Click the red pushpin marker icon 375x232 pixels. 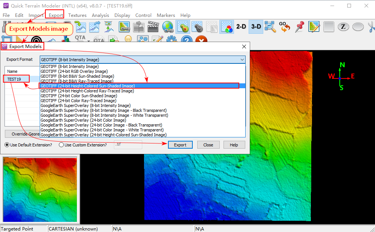point(299,27)
